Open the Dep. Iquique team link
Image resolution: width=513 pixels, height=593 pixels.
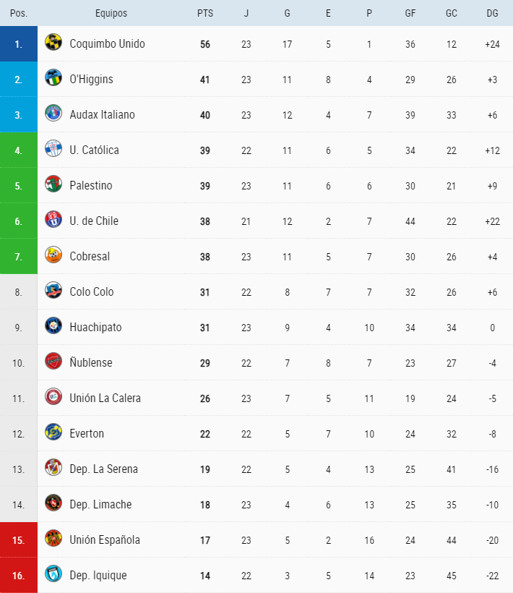pyautogui.click(x=98, y=575)
